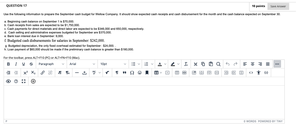The height and width of the screenshot is (129, 297).
Task: Set right-to-left text direction
Action: (x=67, y=73)
